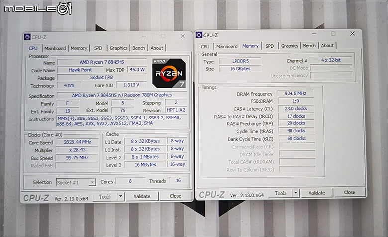The width and height of the screenshot is (388, 237).
Task: Click Tools button in right CPU-Z window
Action: tap(281, 193)
